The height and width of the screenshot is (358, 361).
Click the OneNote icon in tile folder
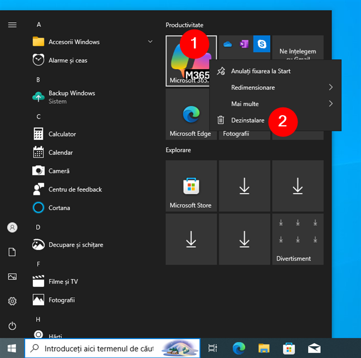tap(244, 44)
